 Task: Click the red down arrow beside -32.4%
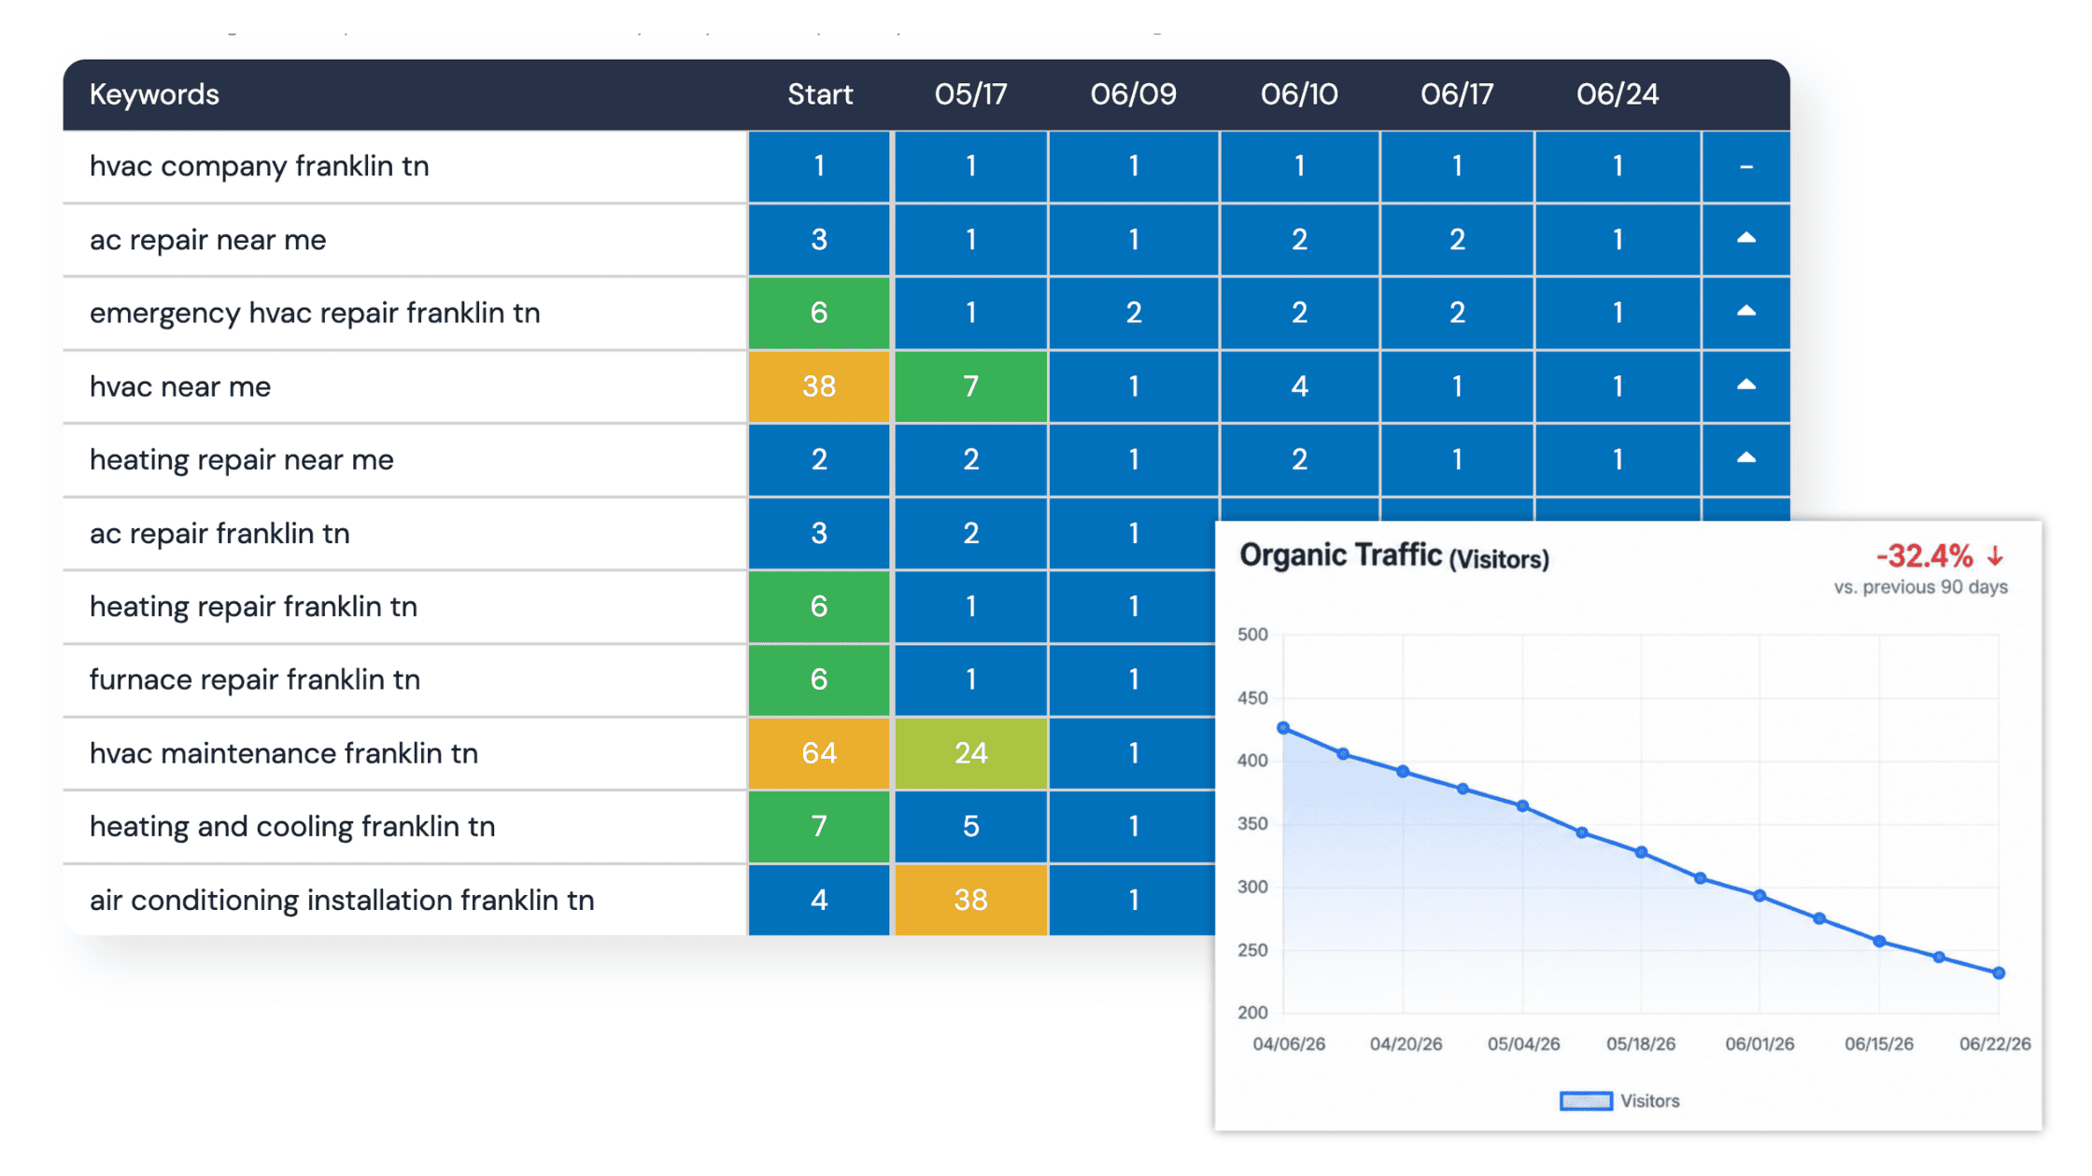[x=1995, y=557]
